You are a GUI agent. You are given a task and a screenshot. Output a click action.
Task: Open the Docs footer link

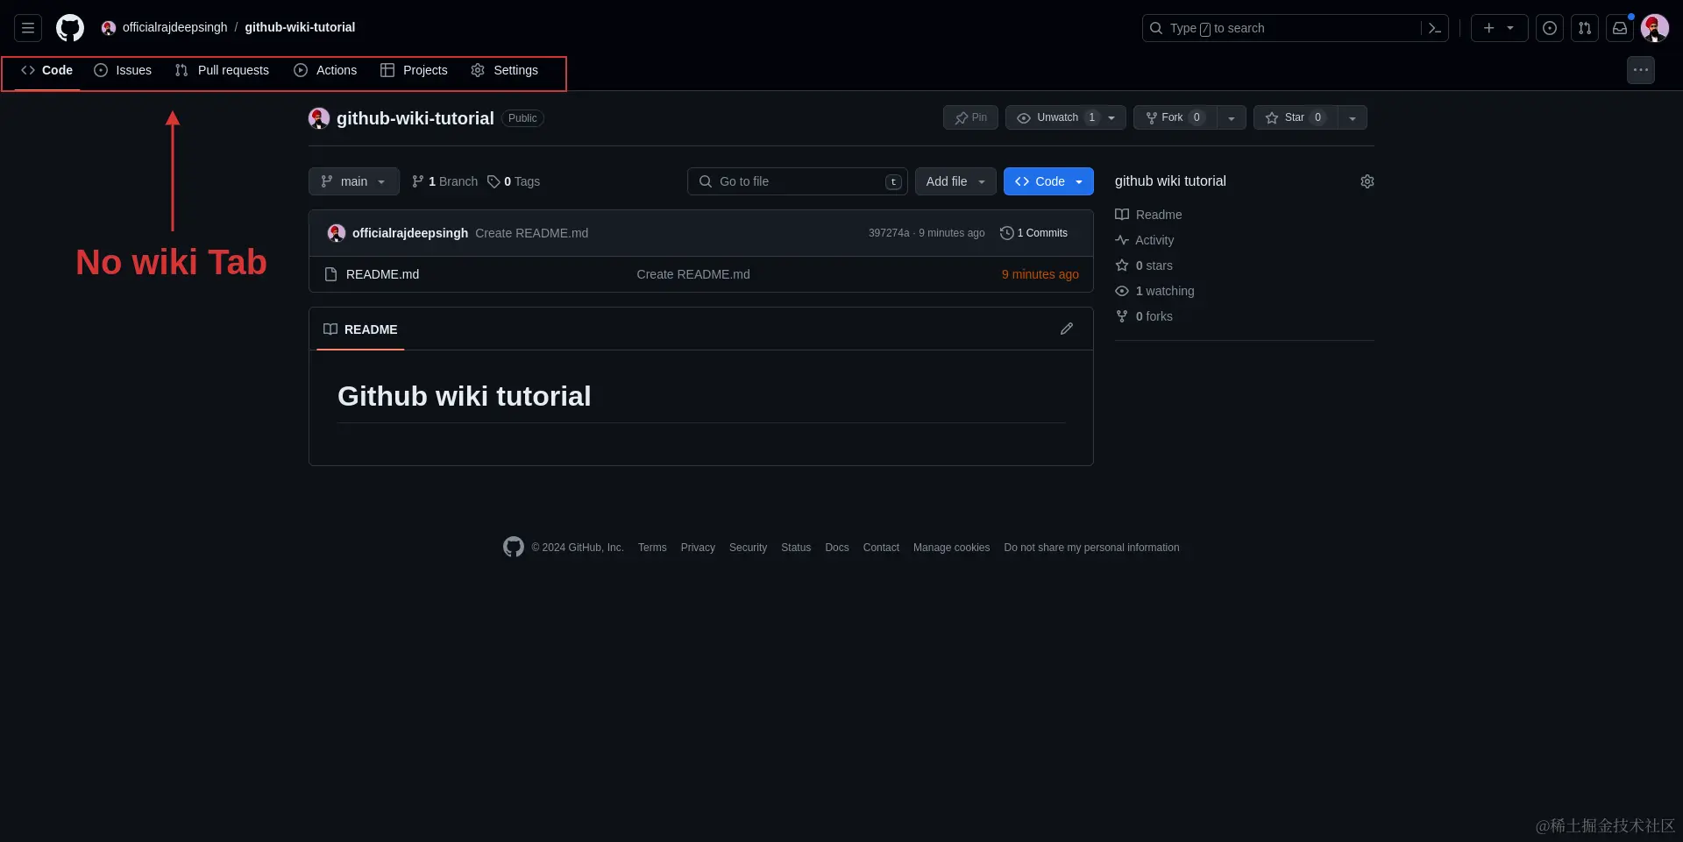pos(837,548)
